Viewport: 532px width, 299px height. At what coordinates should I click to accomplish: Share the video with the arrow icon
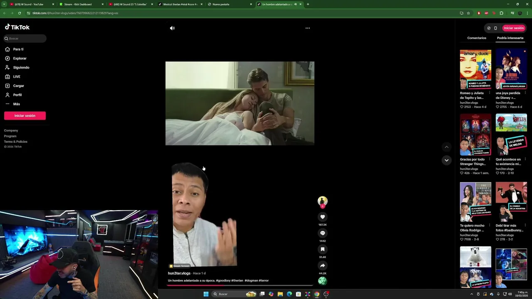[x=323, y=265]
